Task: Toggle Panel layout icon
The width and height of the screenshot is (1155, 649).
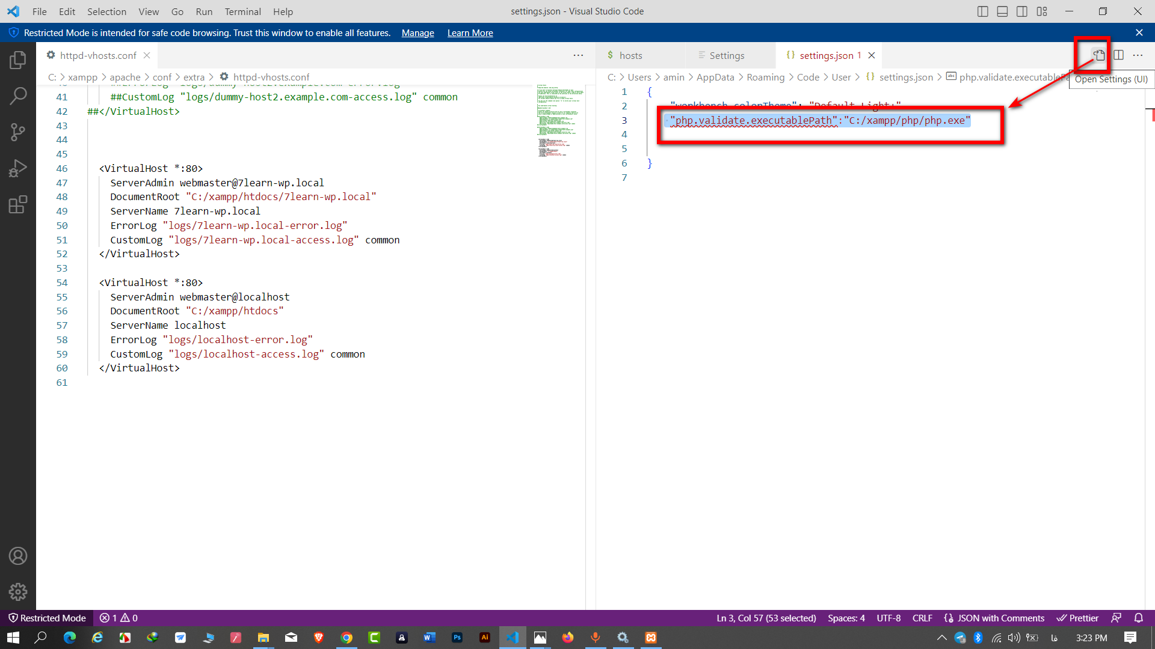Action: (1002, 11)
